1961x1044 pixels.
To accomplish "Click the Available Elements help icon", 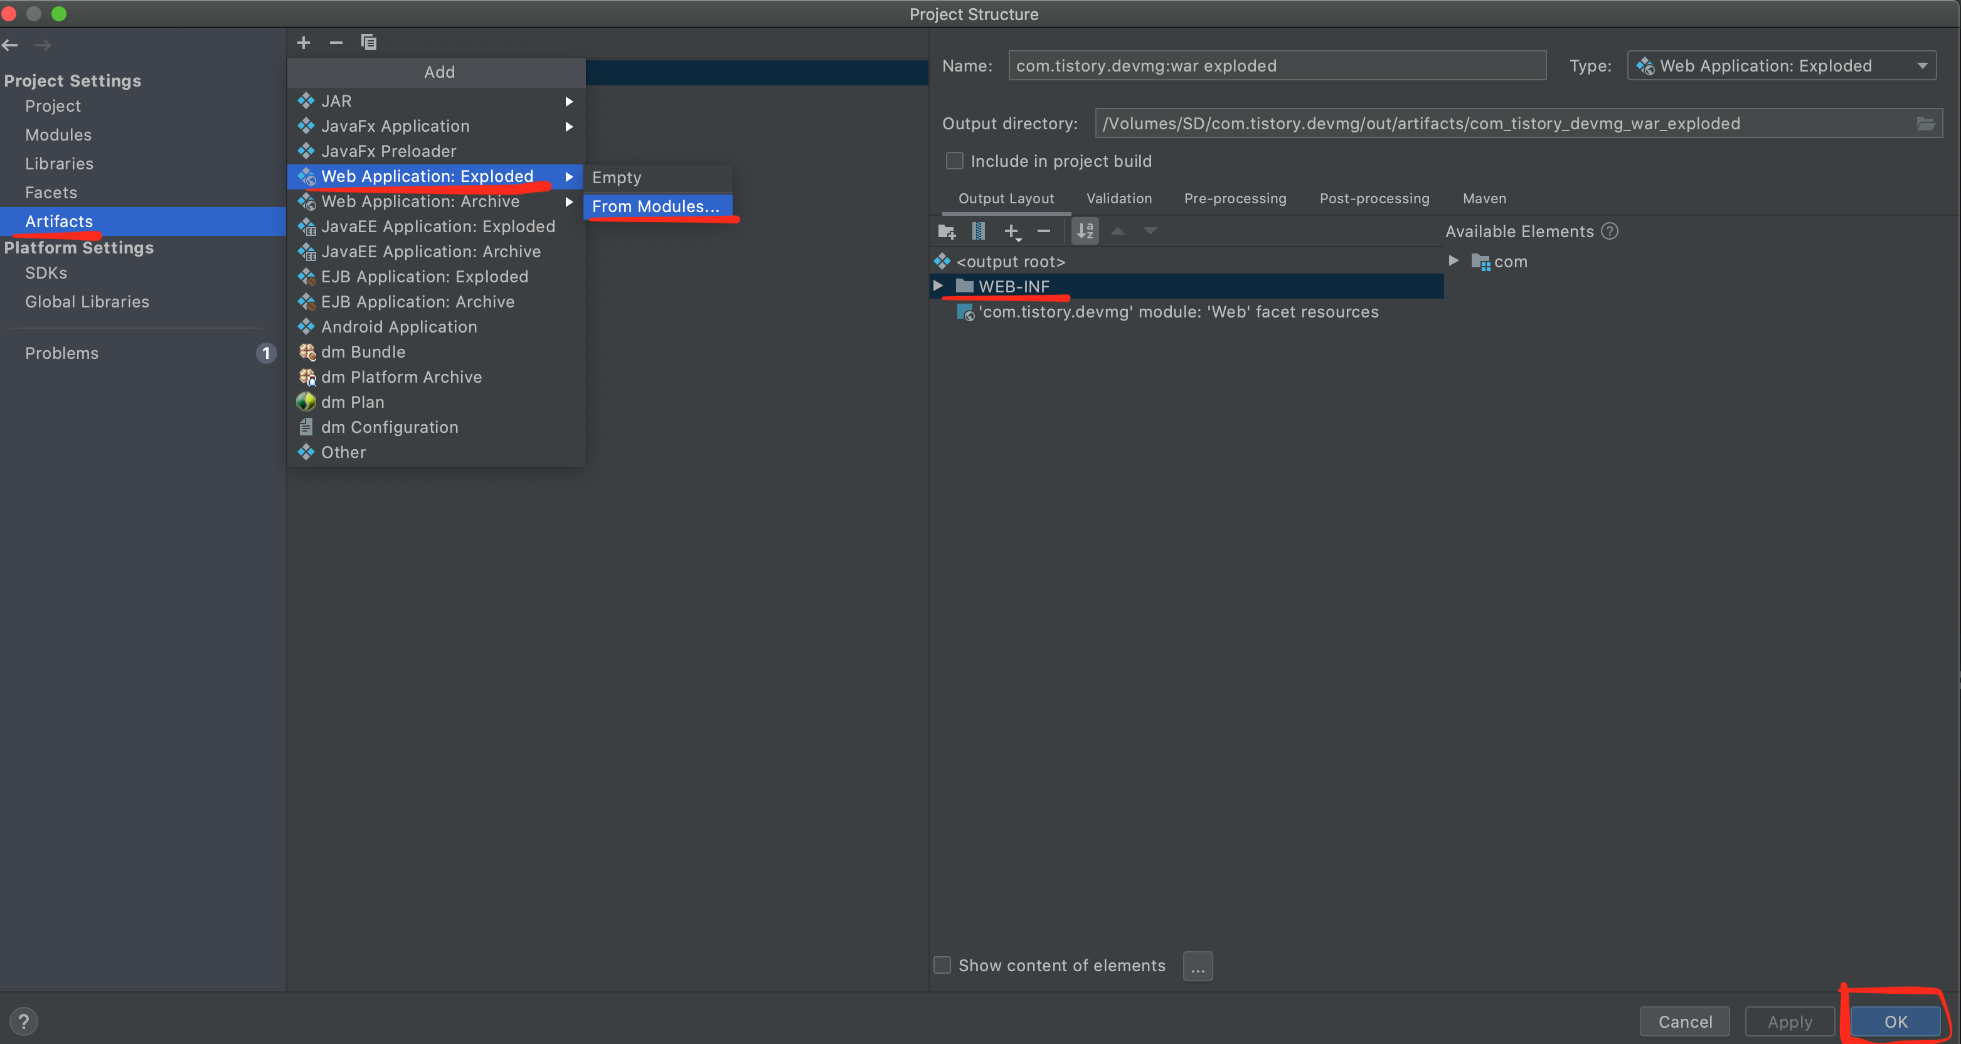I will pos(1609,232).
